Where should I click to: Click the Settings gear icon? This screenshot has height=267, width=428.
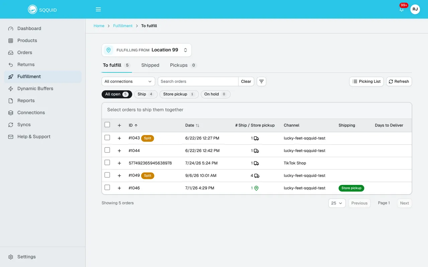11,257
